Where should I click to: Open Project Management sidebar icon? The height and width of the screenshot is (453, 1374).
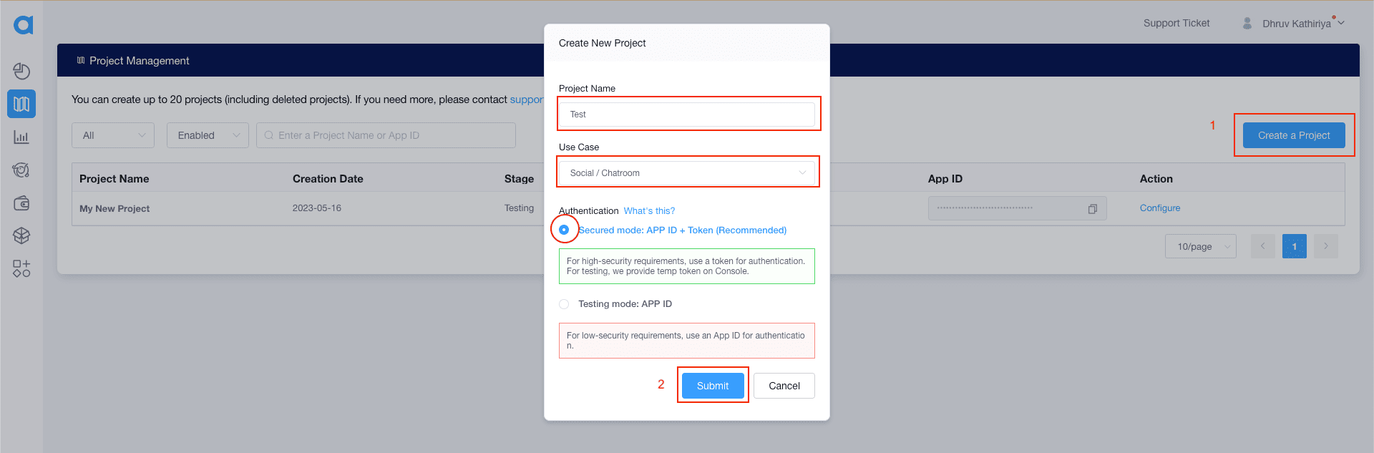(21, 104)
